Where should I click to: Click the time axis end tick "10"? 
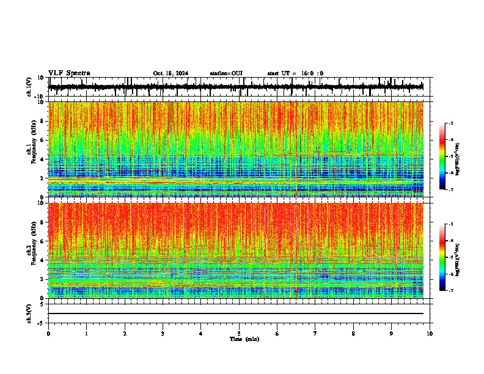(x=430, y=334)
